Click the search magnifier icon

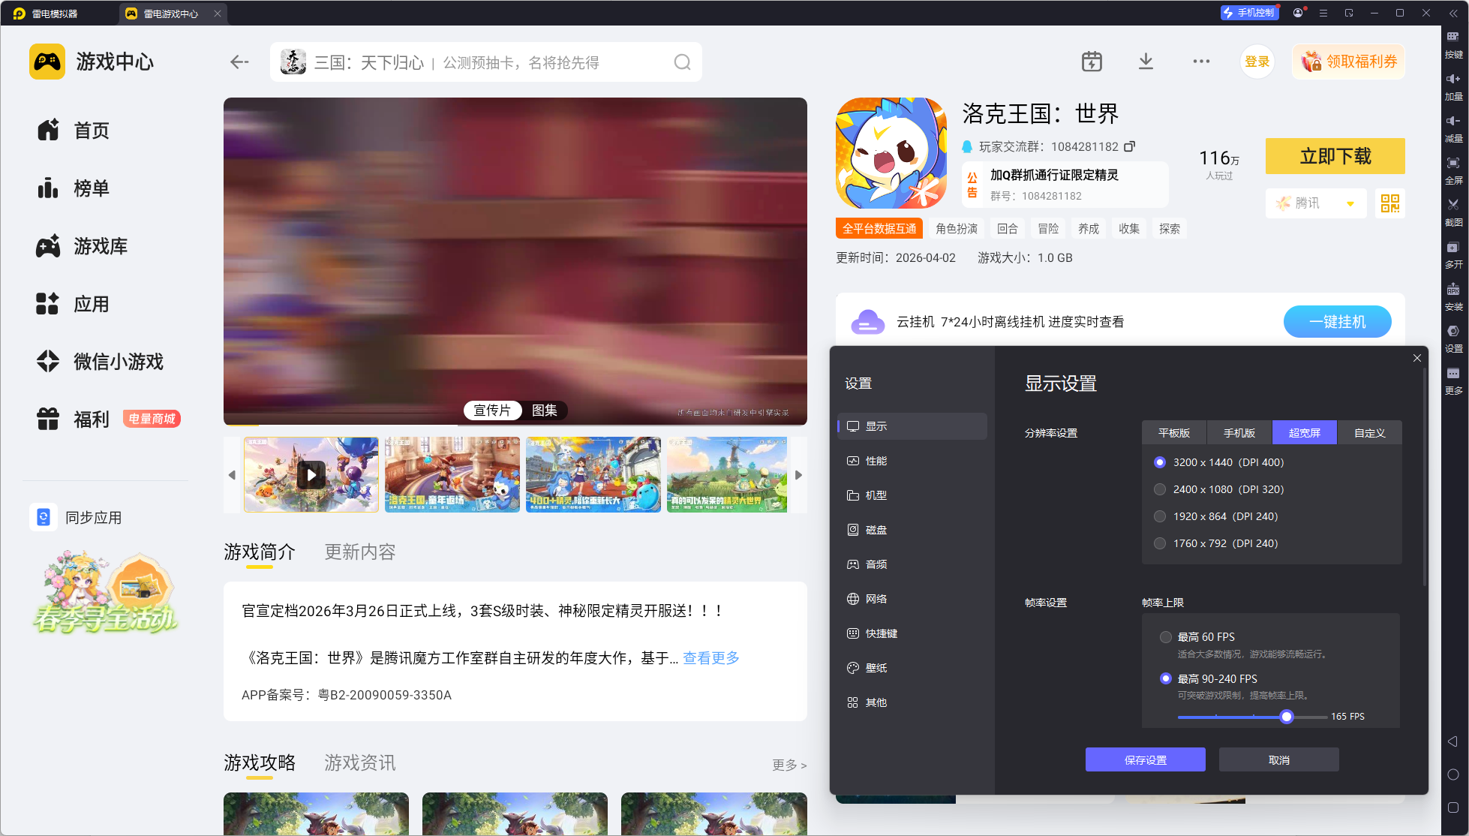click(x=682, y=62)
